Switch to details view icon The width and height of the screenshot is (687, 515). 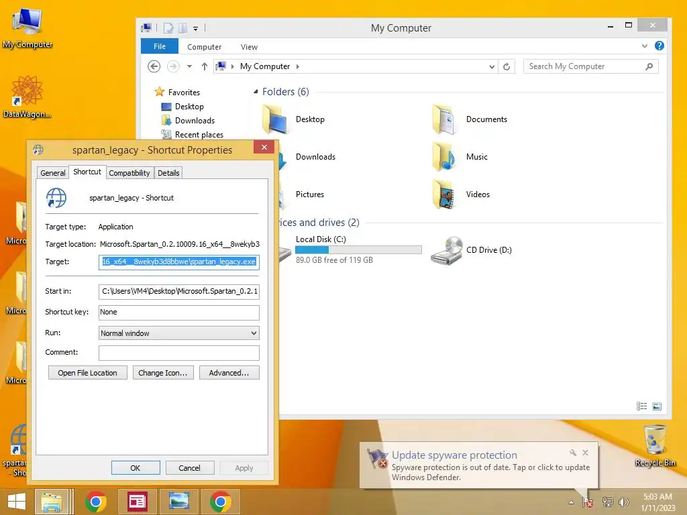click(x=641, y=406)
